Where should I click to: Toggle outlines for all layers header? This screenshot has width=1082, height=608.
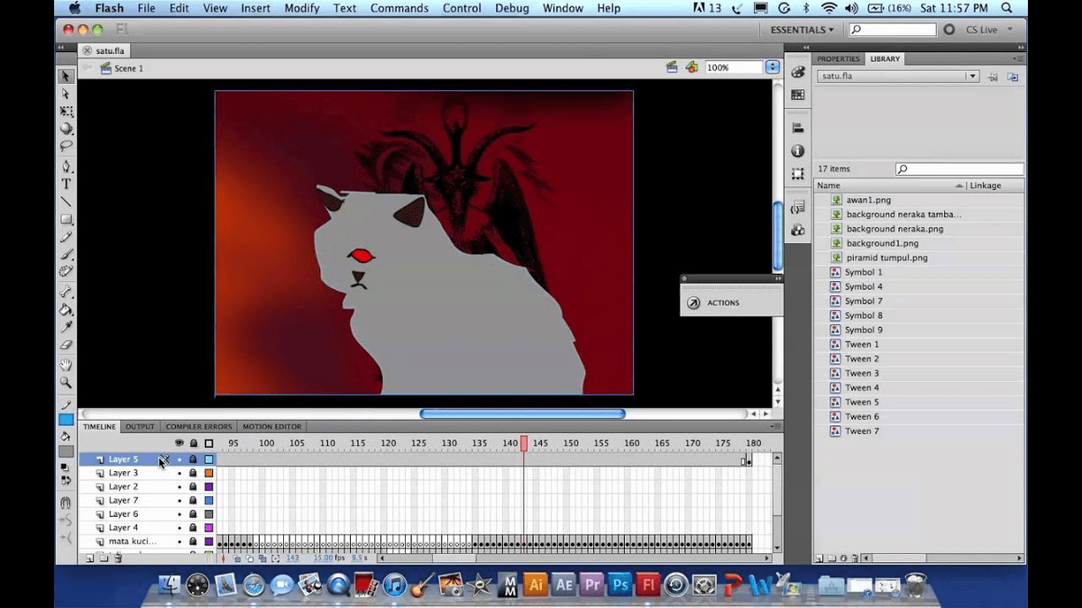click(x=209, y=443)
